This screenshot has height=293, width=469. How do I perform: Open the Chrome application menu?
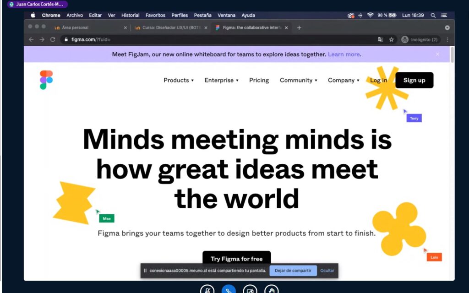click(51, 15)
